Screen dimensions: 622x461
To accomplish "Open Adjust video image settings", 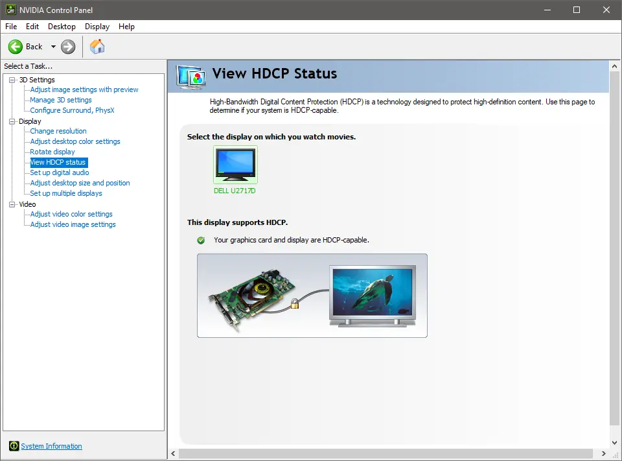I will click(x=73, y=224).
